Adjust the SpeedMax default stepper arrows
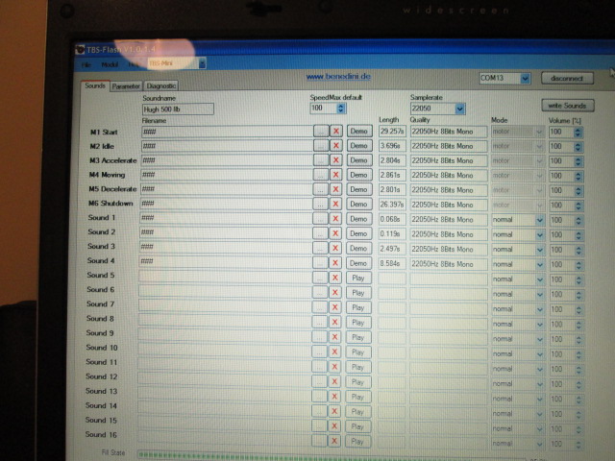The width and height of the screenshot is (615, 461). pyautogui.click(x=341, y=109)
